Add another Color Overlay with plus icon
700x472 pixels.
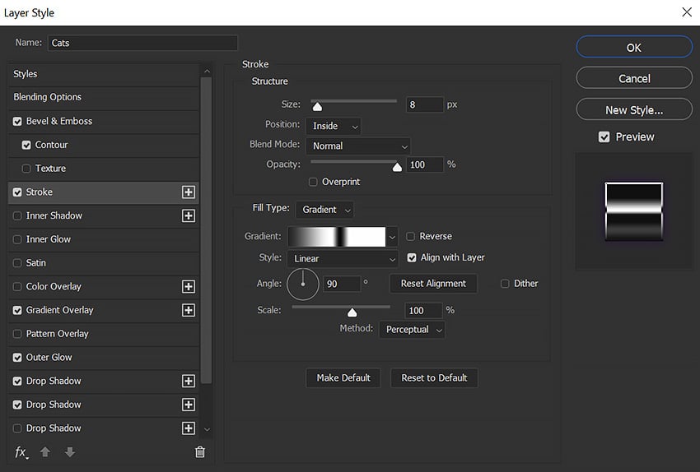pos(189,287)
